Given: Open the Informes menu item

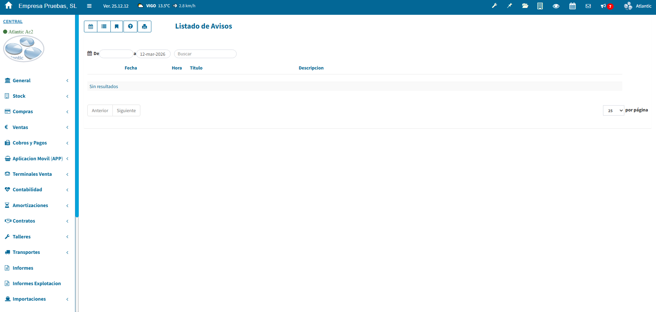Looking at the screenshot, I should pos(23,268).
